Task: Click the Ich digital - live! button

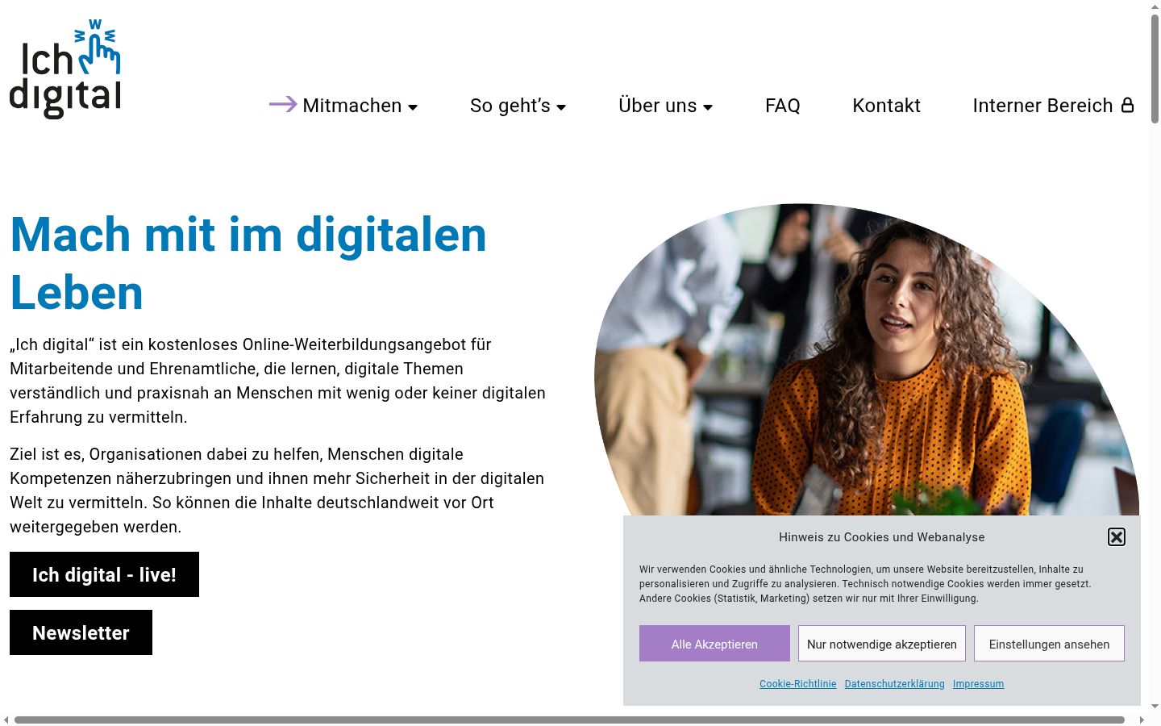Action: 104,574
